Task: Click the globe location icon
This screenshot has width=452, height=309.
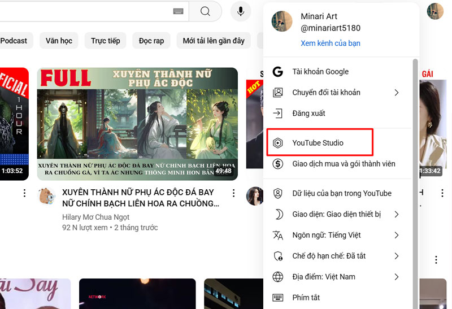Action: click(278, 277)
